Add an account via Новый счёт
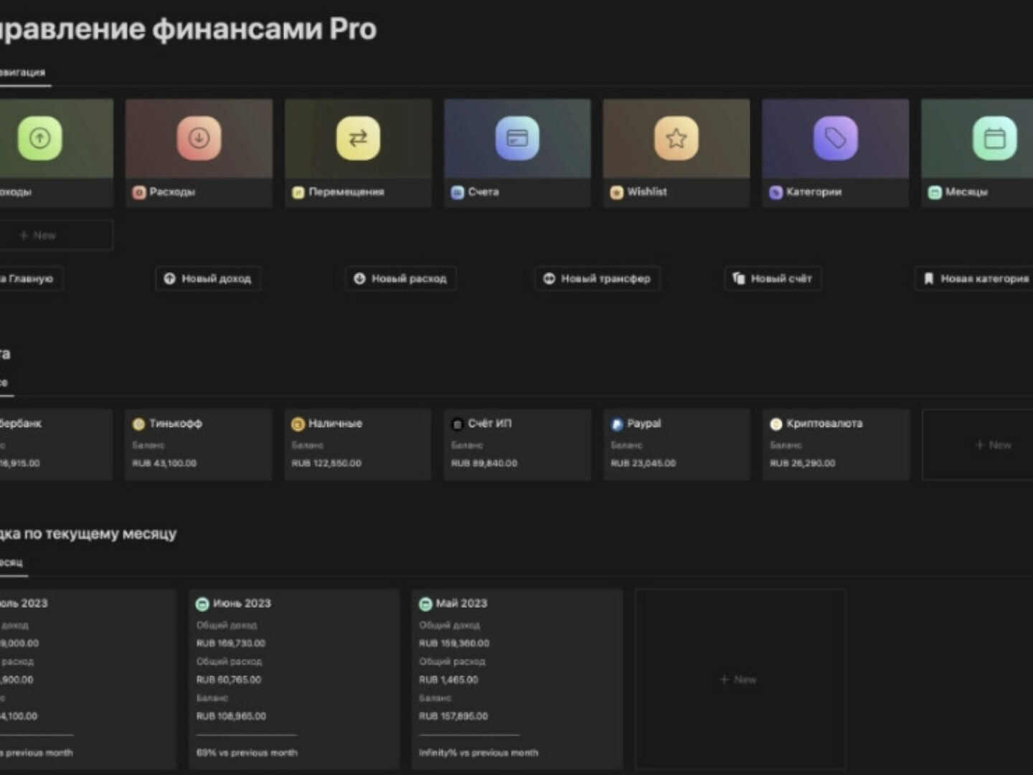This screenshot has height=775, width=1033. click(773, 278)
